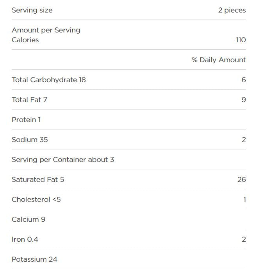Click the Potassium 24 row label
Viewport: 255px width, 273px height.
click(34, 259)
